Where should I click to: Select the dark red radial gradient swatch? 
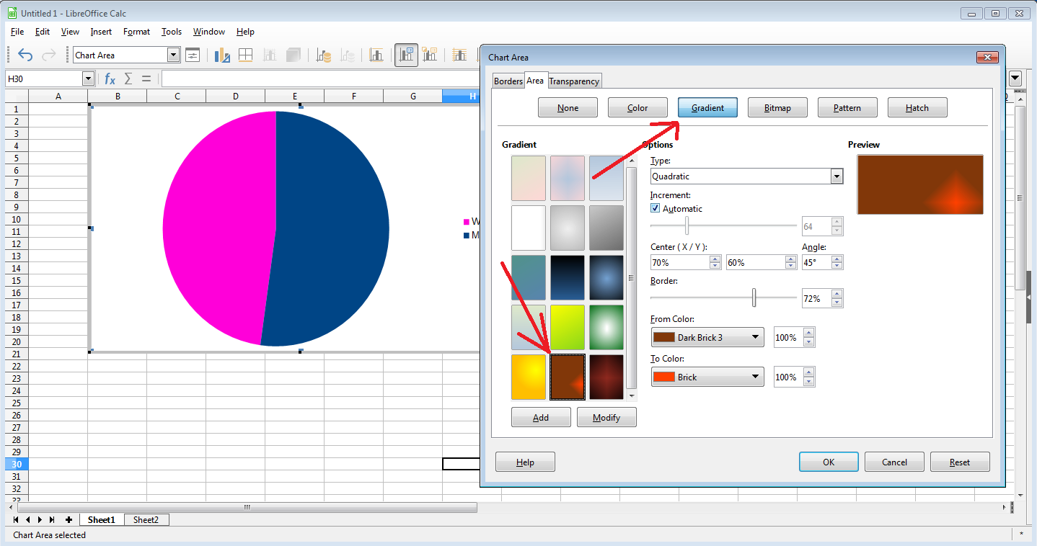point(606,377)
